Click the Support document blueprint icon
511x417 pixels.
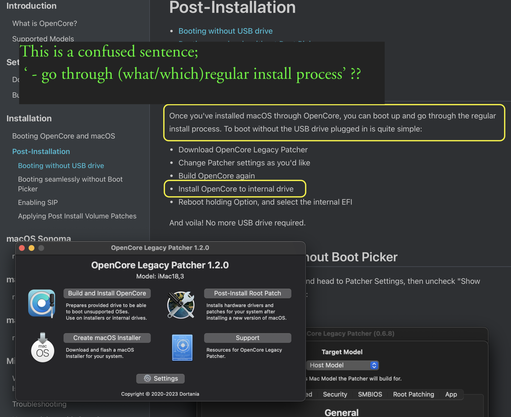182,347
